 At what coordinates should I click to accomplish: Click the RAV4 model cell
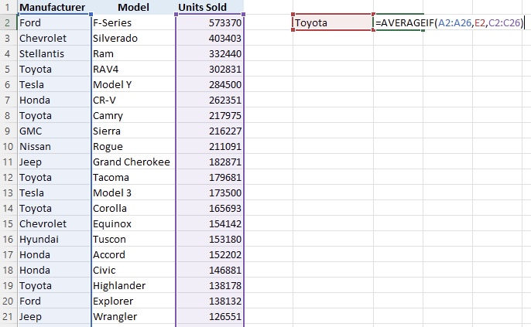point(133,69)
